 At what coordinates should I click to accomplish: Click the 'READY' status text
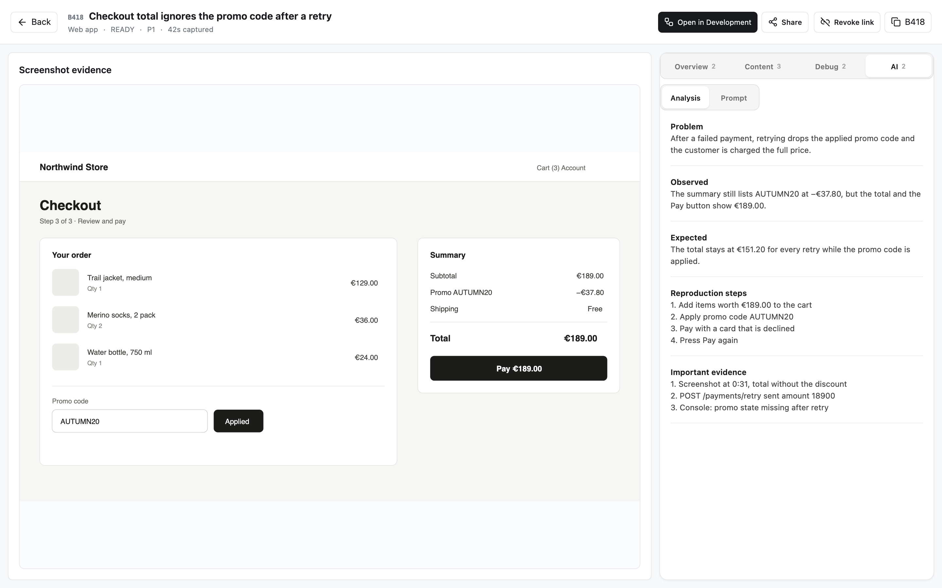(x=122, y=29)
